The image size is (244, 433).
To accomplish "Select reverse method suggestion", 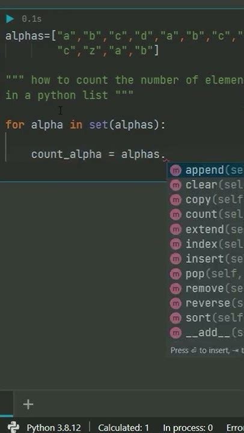I will (x=206, y=304).
